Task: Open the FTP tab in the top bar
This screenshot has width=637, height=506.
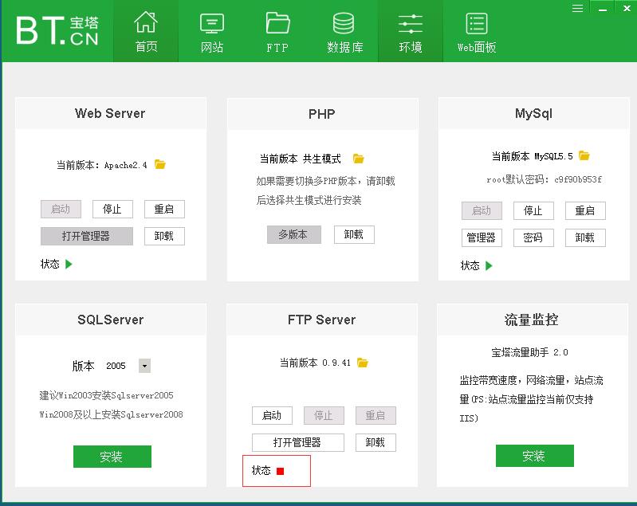Action: (277, 31)
